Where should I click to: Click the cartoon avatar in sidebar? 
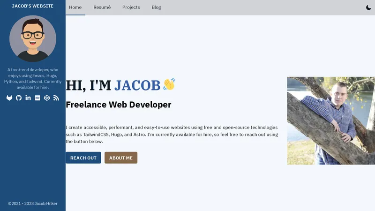pyautogui.click(x=33, y=38)
